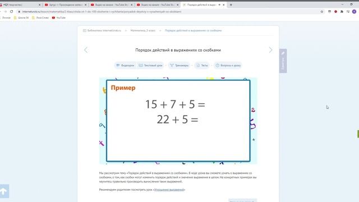Screen dimensions: 359x202
Task: Close the active lesson tab
Action: pyautogui.click(x=224, y=4)
